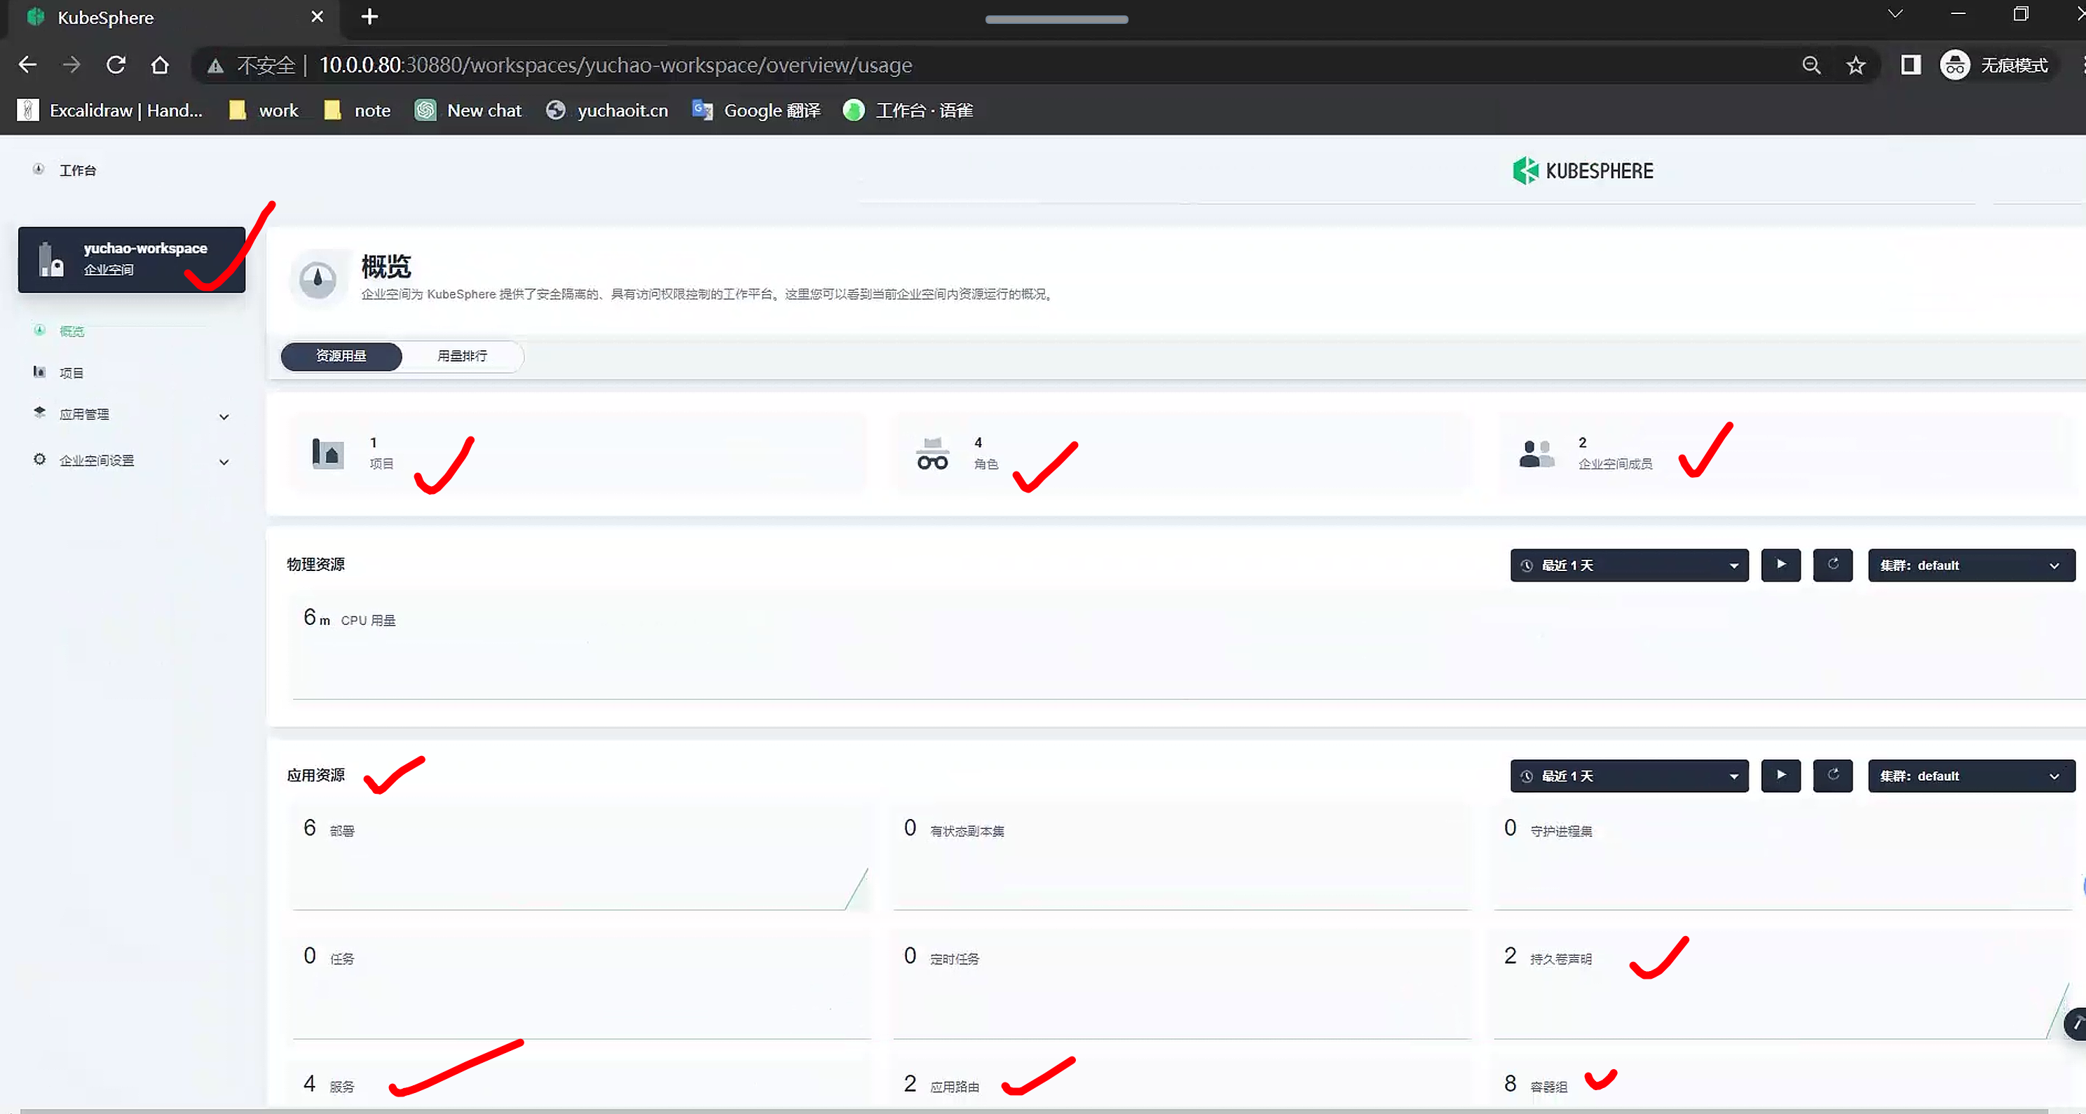Click the KubeSphere logo in header
The width and height of the screenshot is (2086, 1114).
[1582, 171]
